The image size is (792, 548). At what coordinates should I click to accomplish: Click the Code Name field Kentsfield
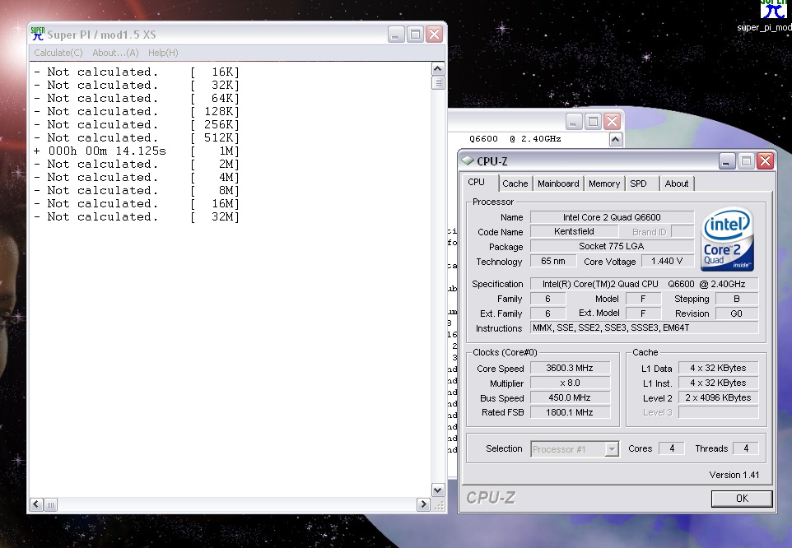click(575, 231)
